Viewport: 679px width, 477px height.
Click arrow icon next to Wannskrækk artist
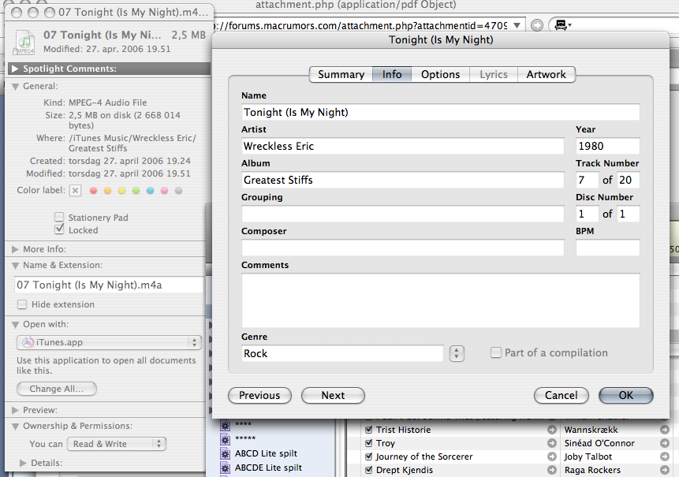(x=664, y=430)
